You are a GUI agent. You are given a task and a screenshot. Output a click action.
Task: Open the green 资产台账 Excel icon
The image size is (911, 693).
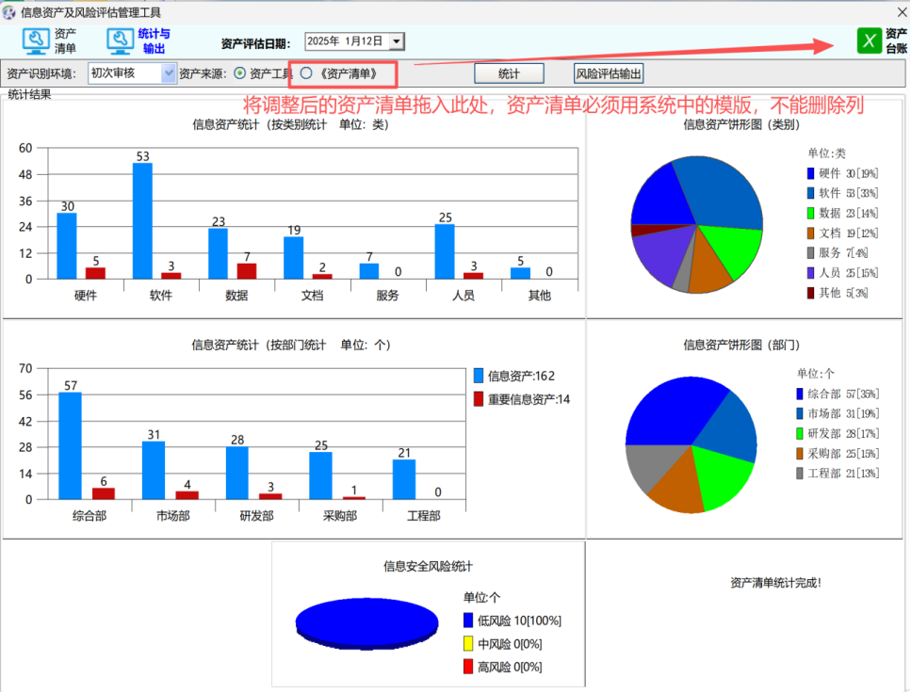pyautogui.click(x=869, y=40)
